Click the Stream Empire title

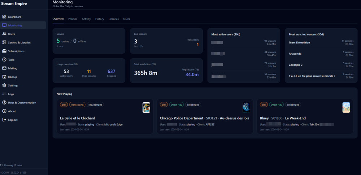coord(14,4)
